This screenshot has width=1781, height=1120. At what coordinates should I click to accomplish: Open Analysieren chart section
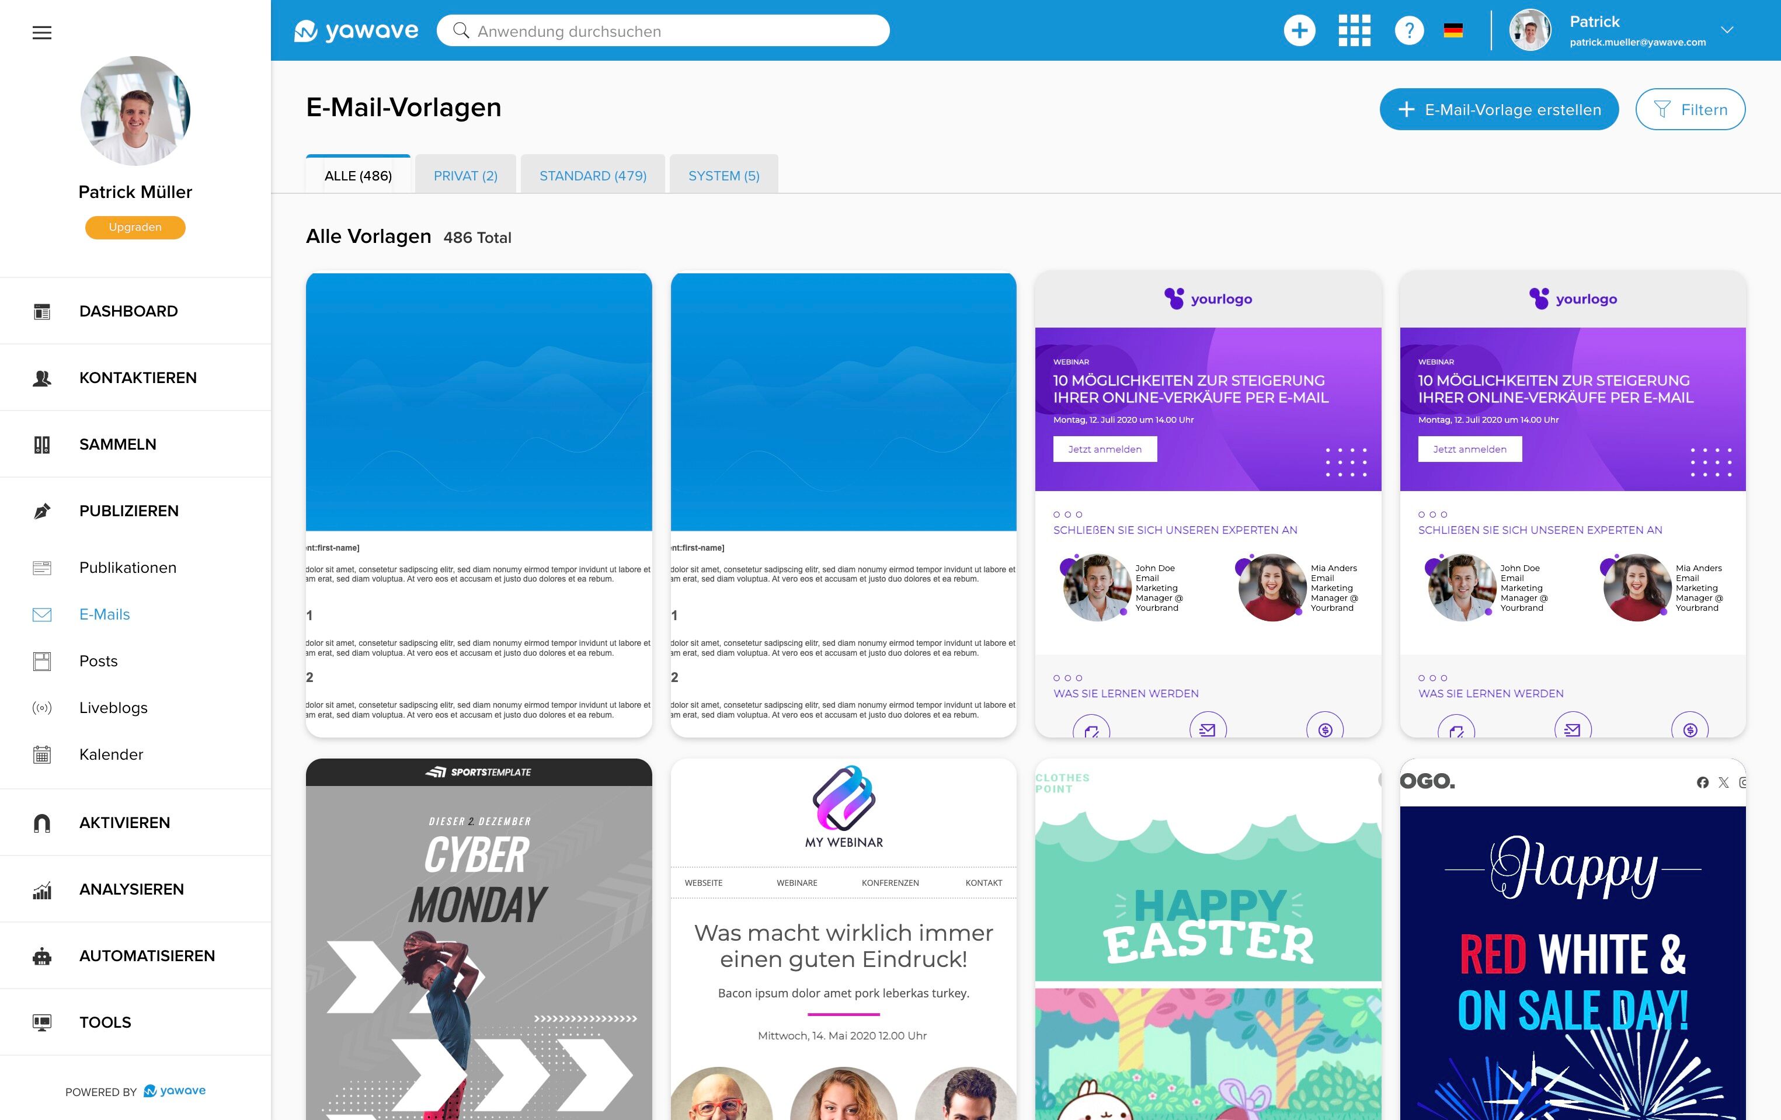131,889
